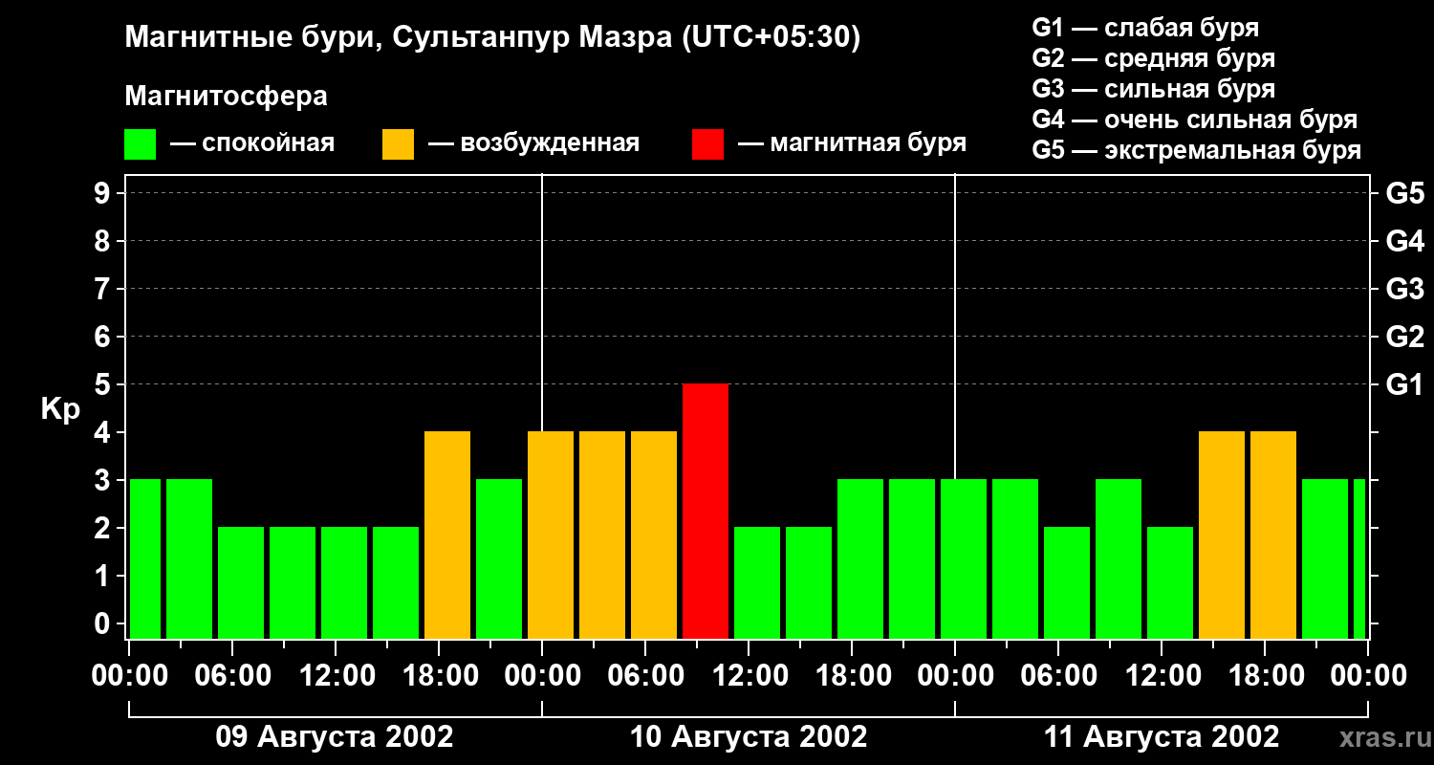Image resolution: width=1434 pixels, height=765 pixels.
Task: Click the '18:00' time label above 11 Августа
Action: coord(1265,675)
